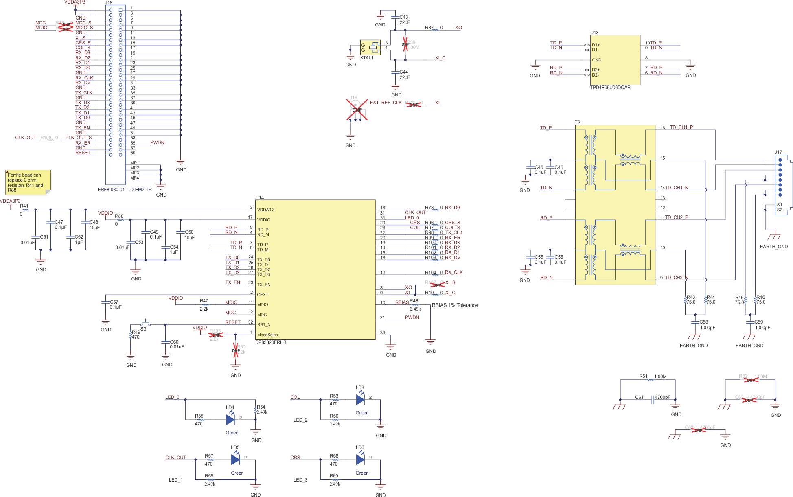793x497 pixels.
Task: Select the XTAL1 crystal symbol
Action: click(x=370, y=48)
